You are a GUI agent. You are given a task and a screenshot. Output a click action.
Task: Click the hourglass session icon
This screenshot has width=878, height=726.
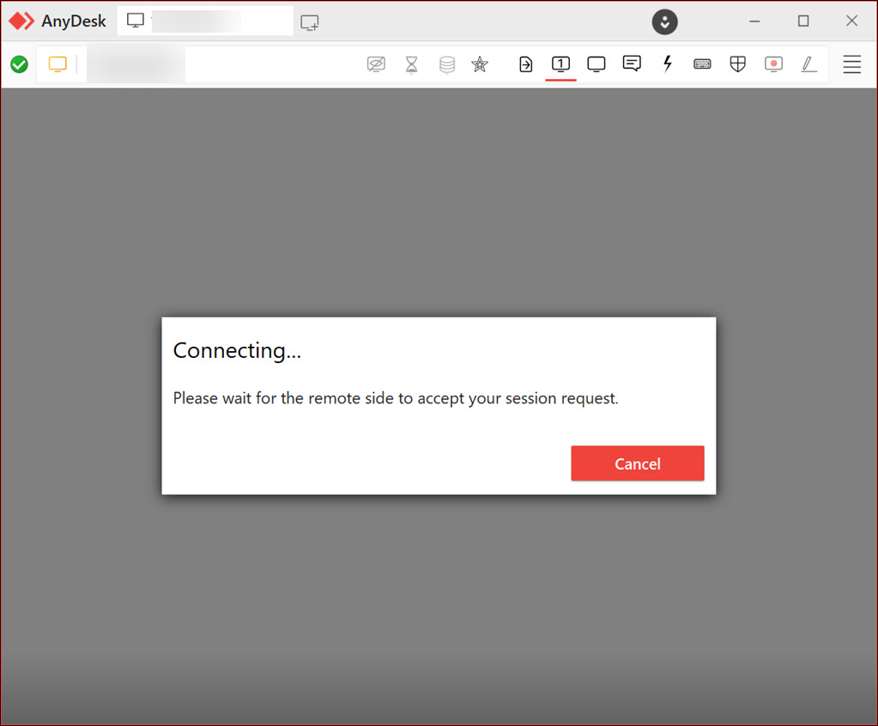tap(411, 64)
